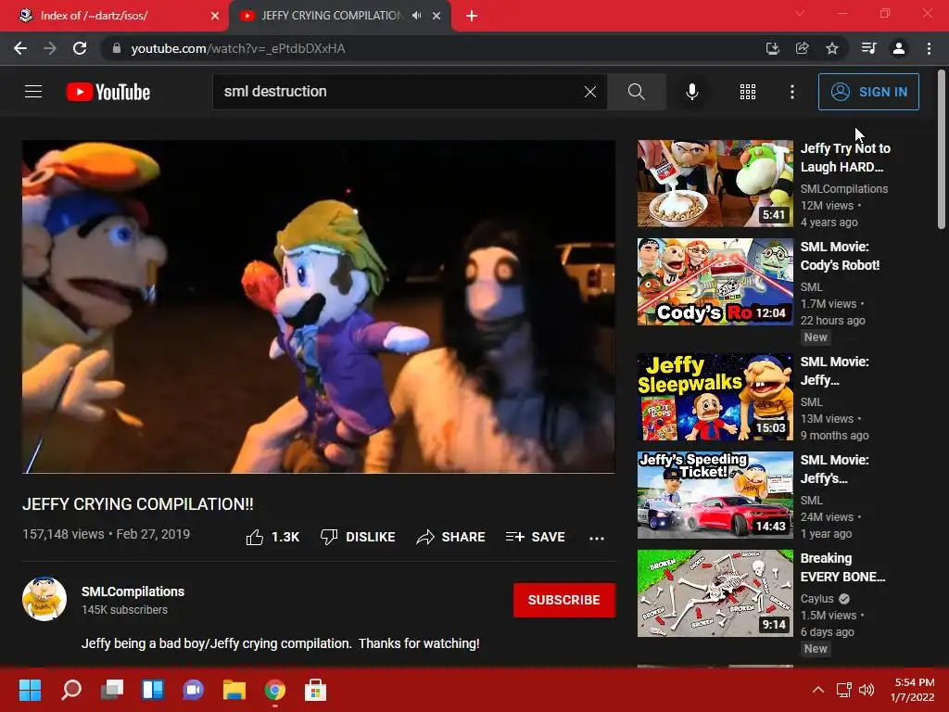Open File Explorer from taskbar
Image resolution: width=949 pixels, height=712 pixels.
(x=234, y=690)
